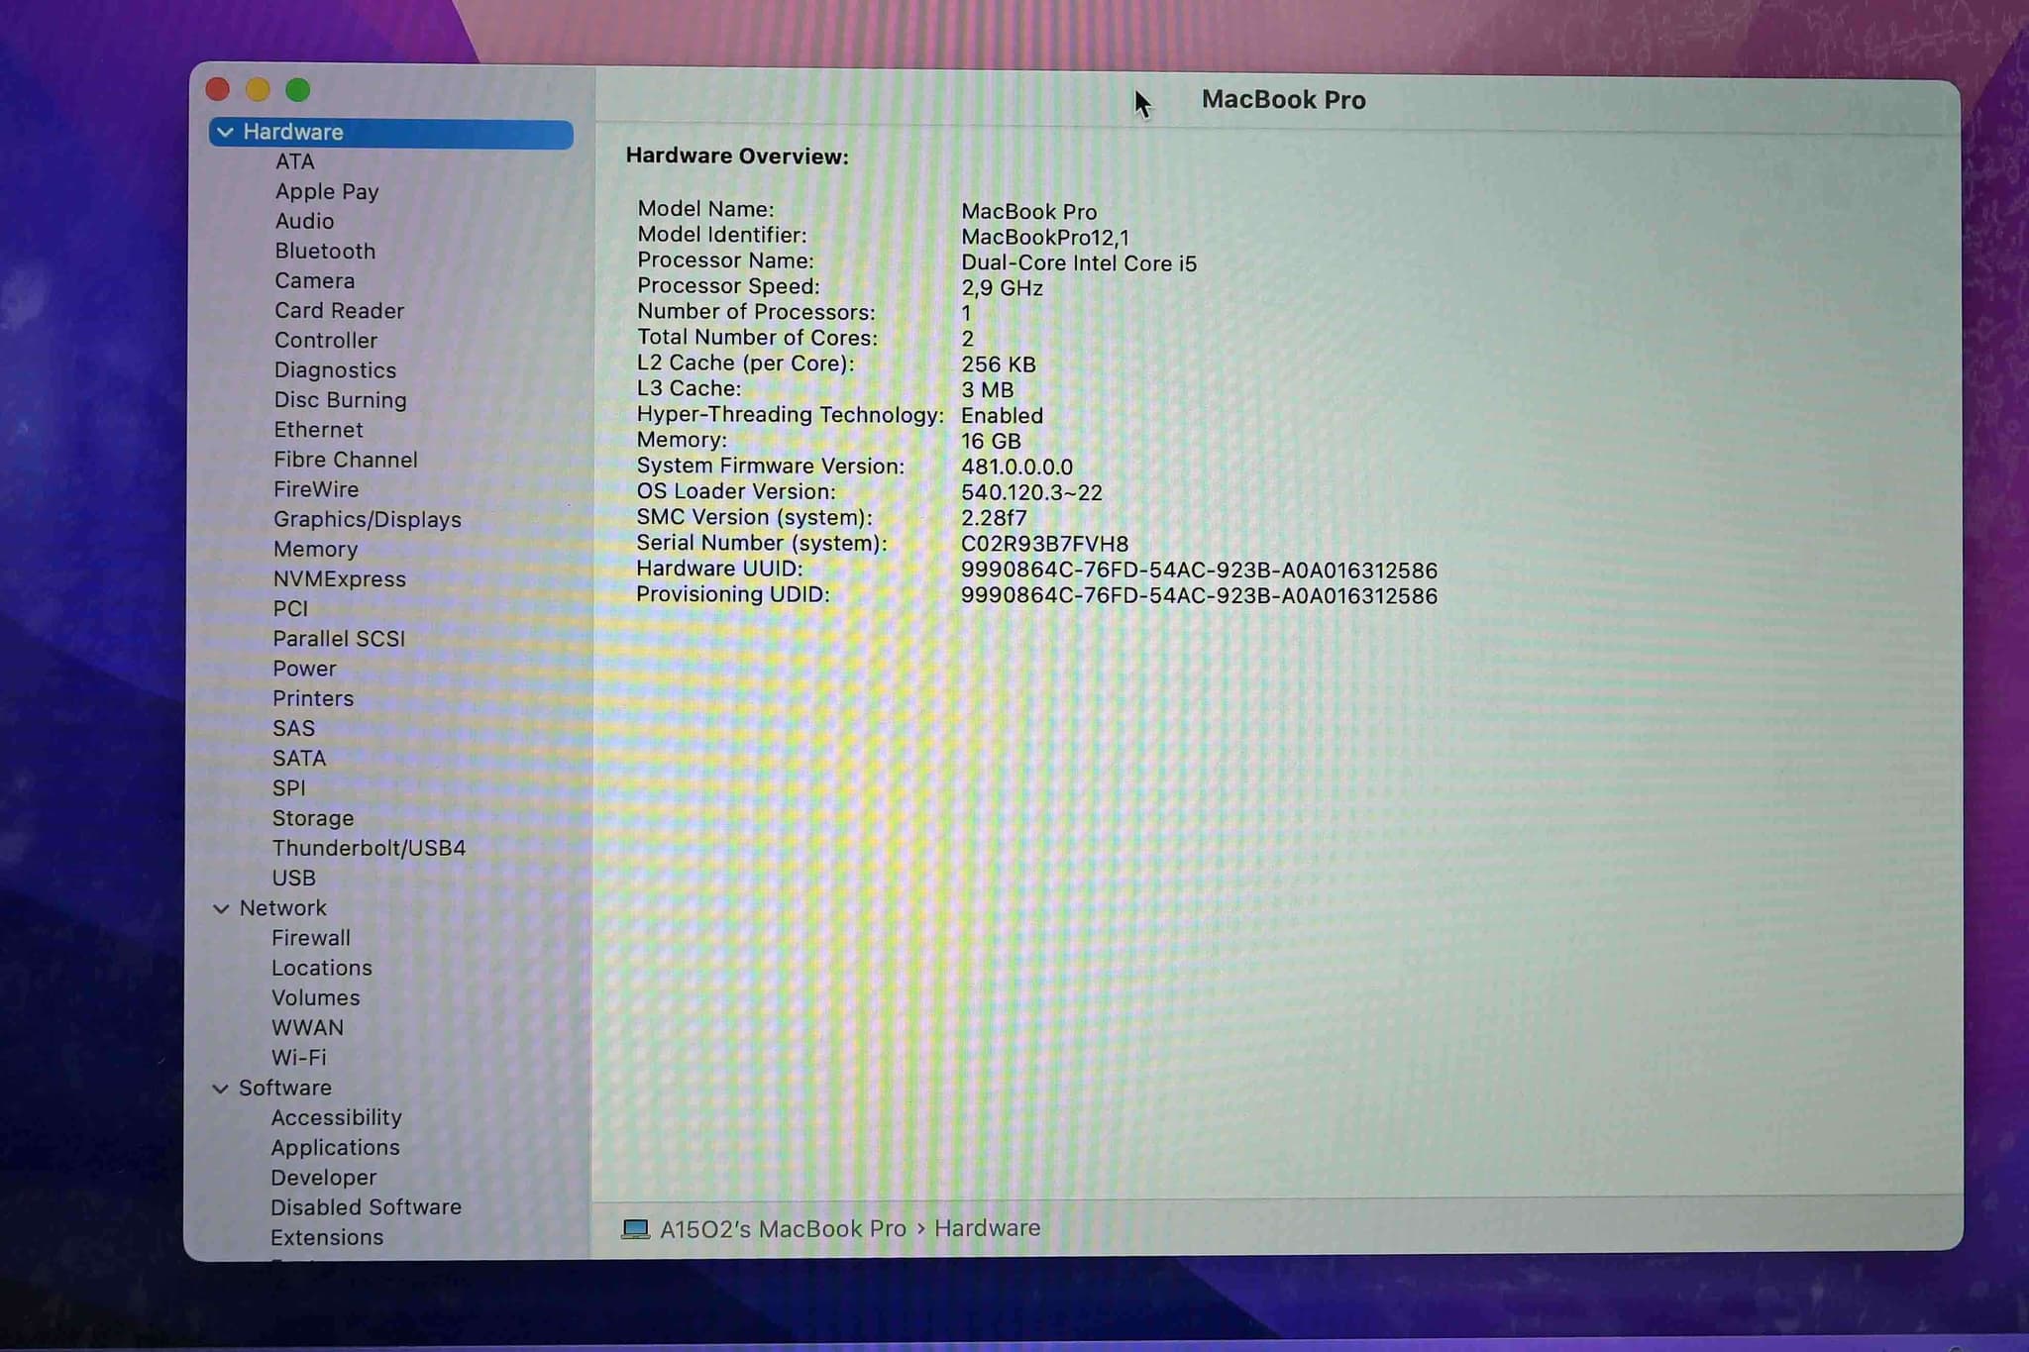Select SAS in the sidebar
Screen dimensions: 2029x1352
(x=293, y=729)
